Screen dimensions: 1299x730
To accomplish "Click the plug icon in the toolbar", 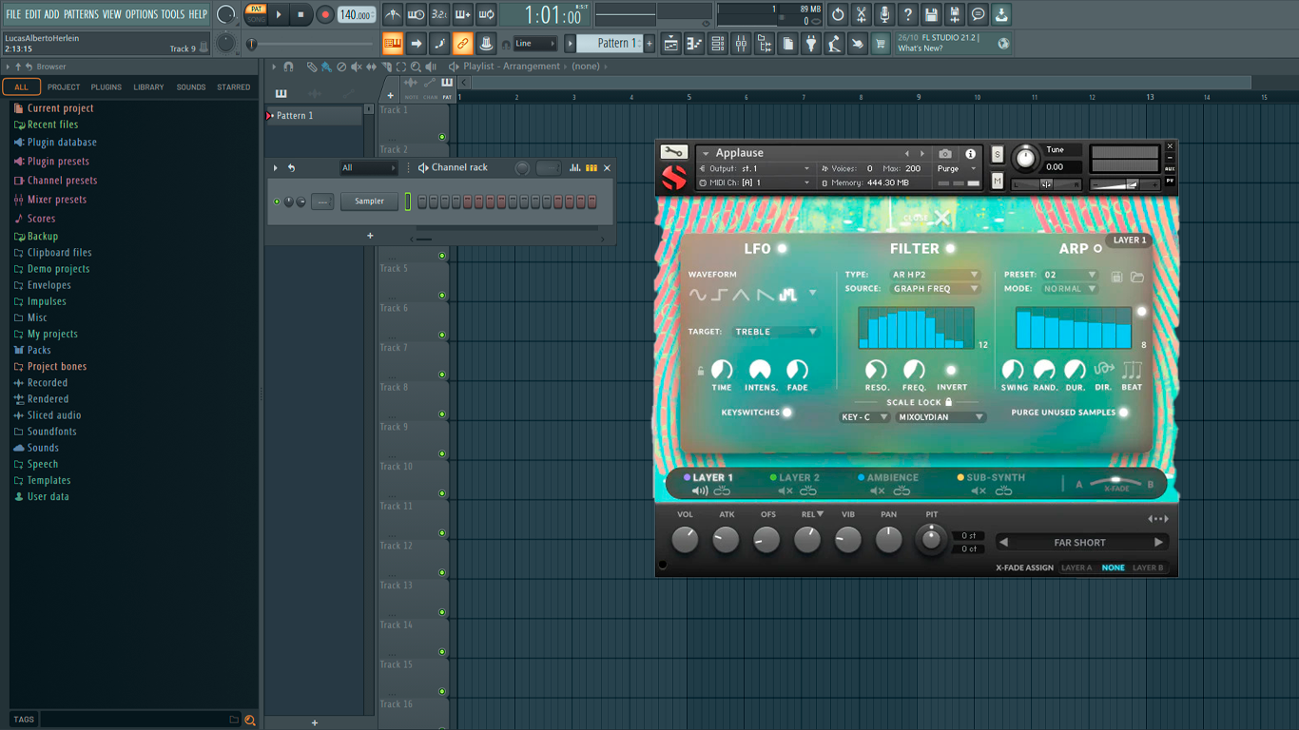I will point(811,44).
